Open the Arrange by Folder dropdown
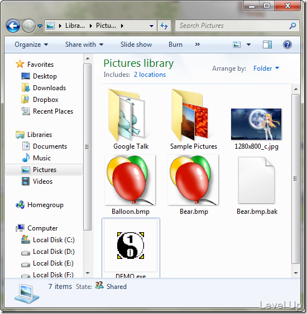This screenshot has width=307, height=314. click(x=266, y=68)
